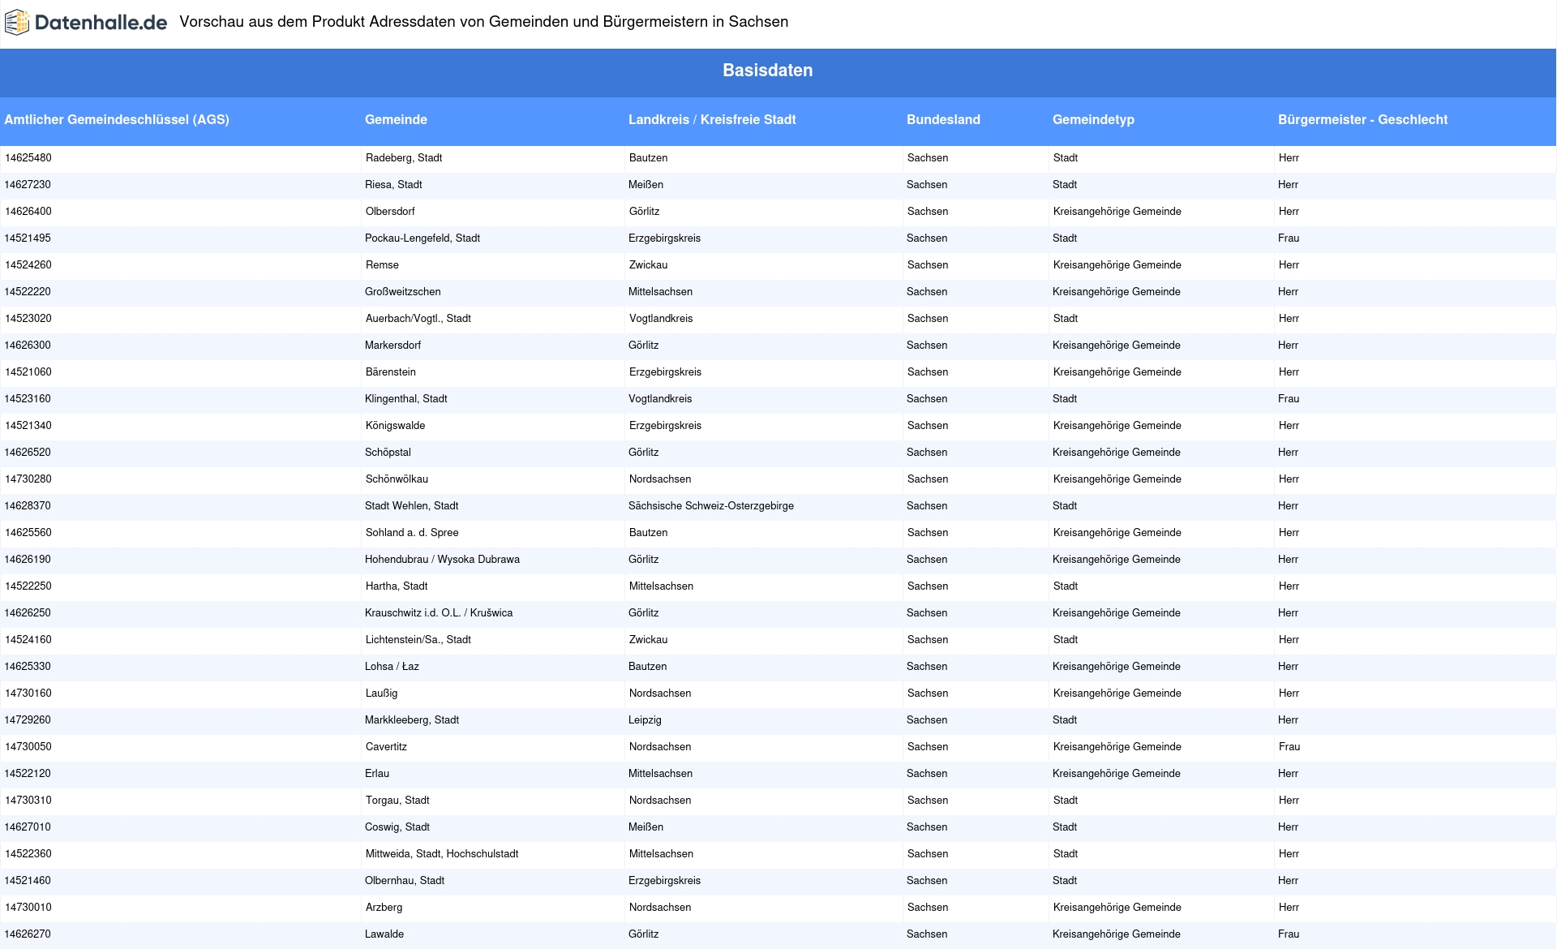Click Frau in the Lawalde row
The image size is (1557, 949).
coord(1289,934)
